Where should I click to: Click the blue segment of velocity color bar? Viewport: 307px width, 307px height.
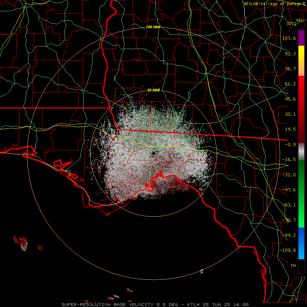(x=301, y=243)
